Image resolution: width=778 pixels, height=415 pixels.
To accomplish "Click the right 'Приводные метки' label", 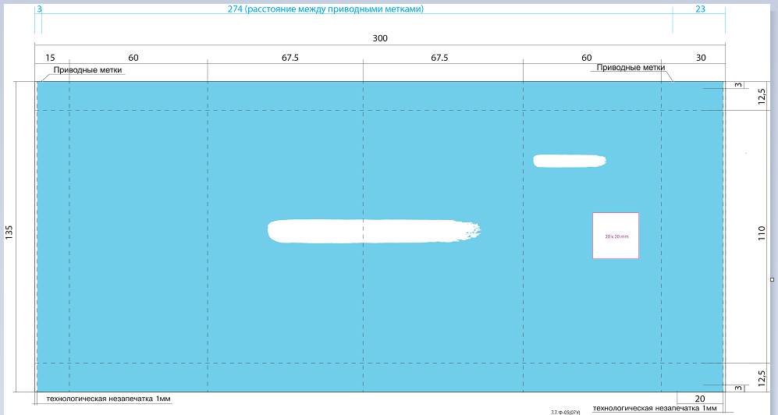I will (631, 67).
